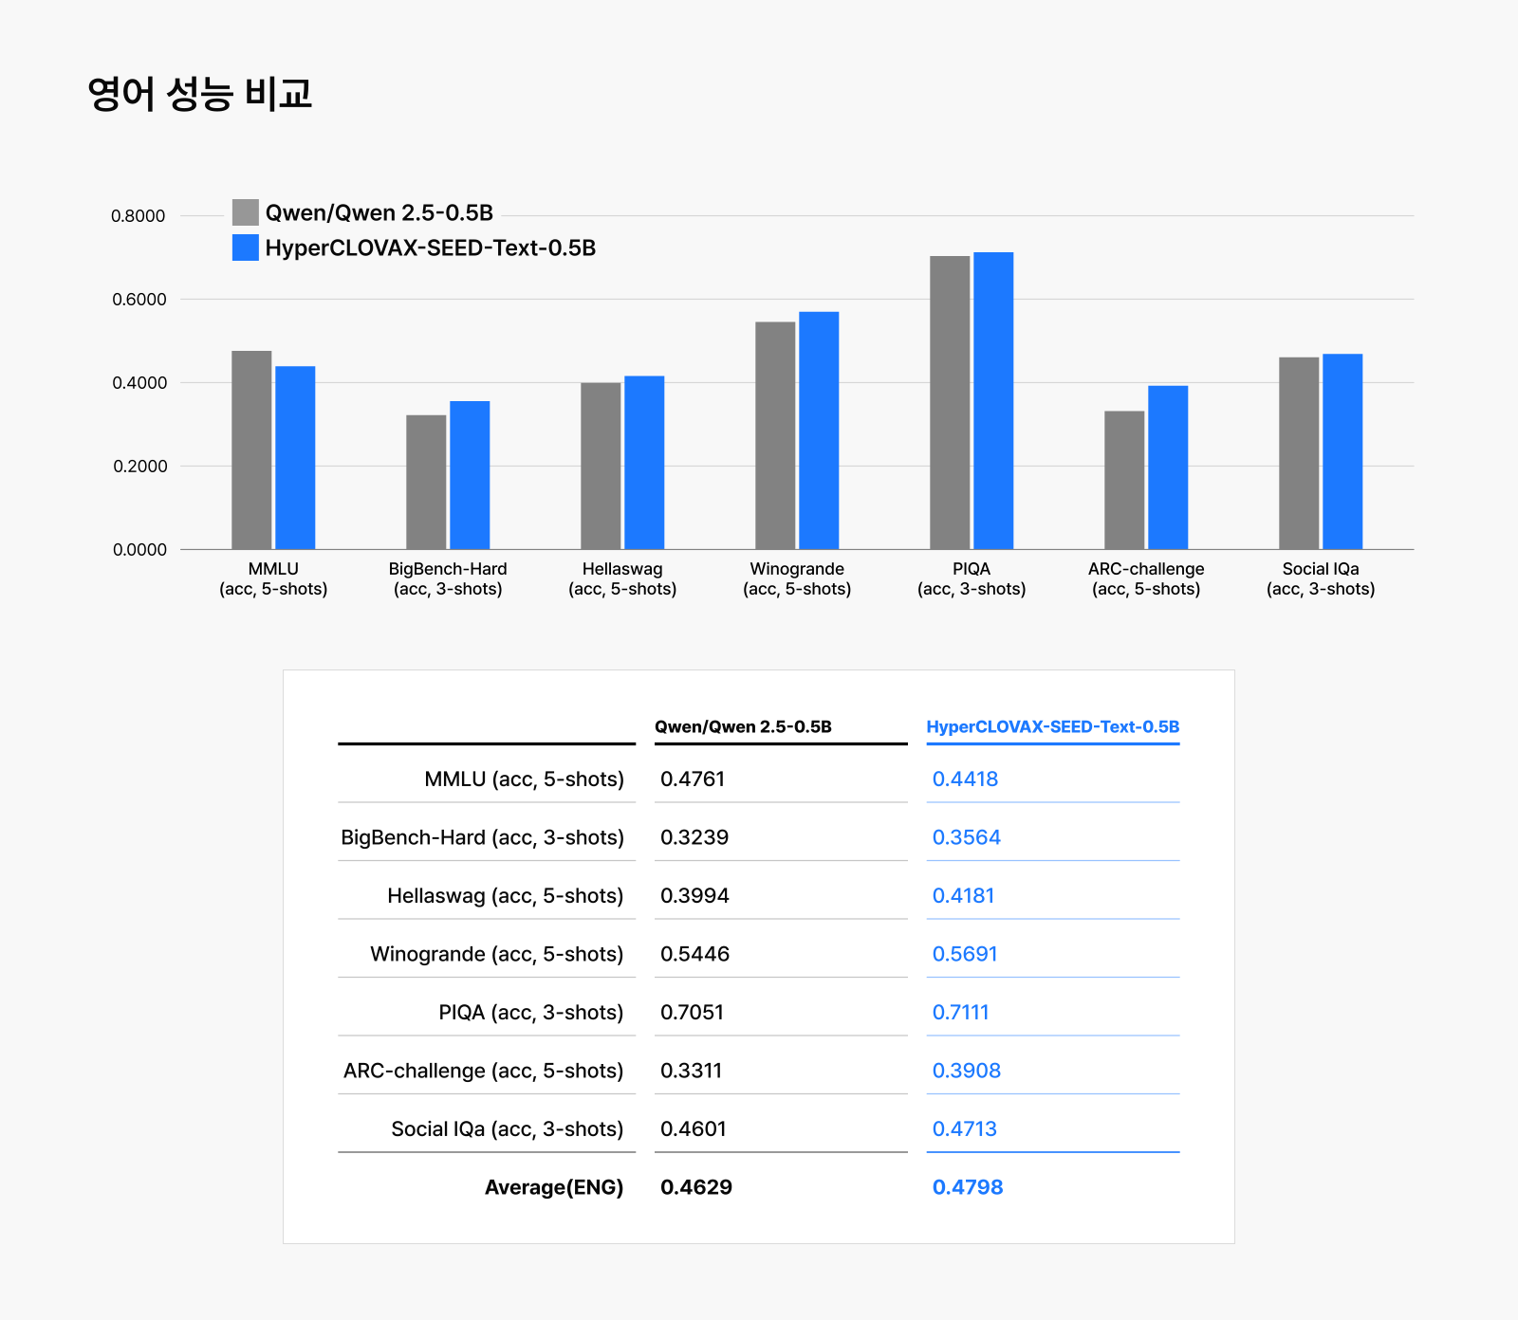
Task: Click the gray Social IQa bar
Action: click(1299, 453)
